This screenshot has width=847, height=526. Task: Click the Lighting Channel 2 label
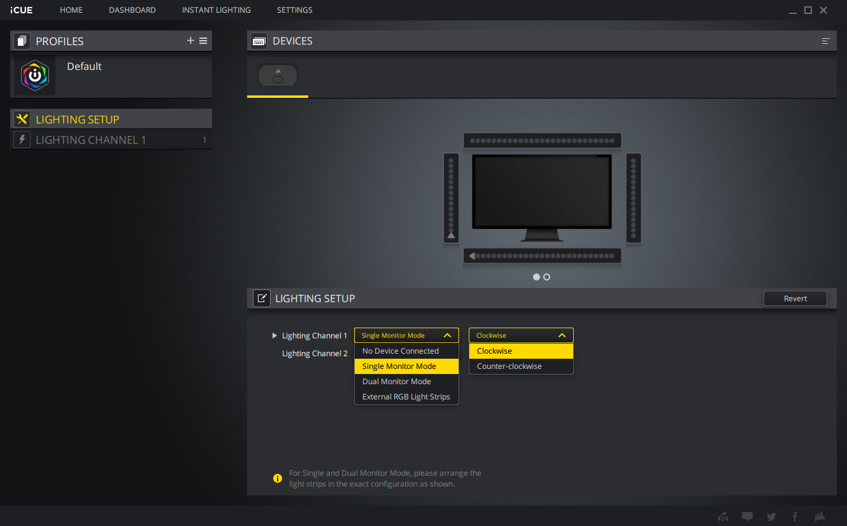click(315, 354)
